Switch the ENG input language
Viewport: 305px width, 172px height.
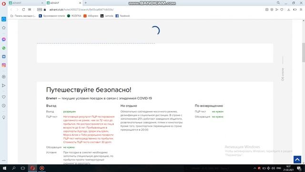click(x=279, y=168)
